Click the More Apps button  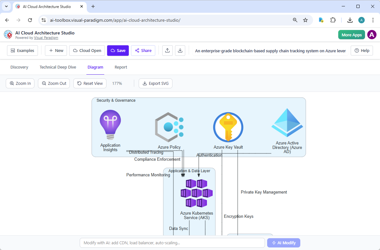(351, 34)
